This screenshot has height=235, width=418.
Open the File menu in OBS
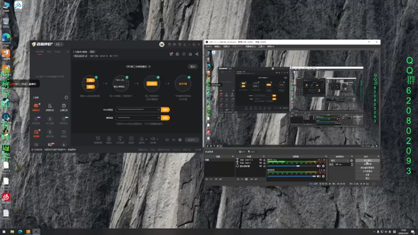click(x=208, y=46)
